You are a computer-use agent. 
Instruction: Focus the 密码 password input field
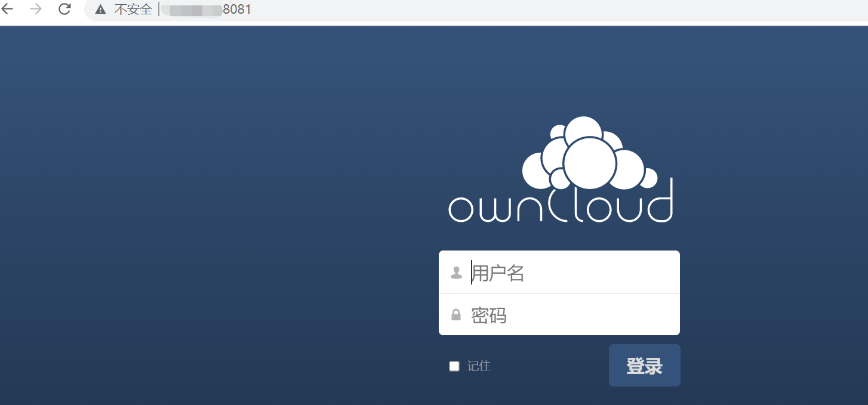point(559,314)
